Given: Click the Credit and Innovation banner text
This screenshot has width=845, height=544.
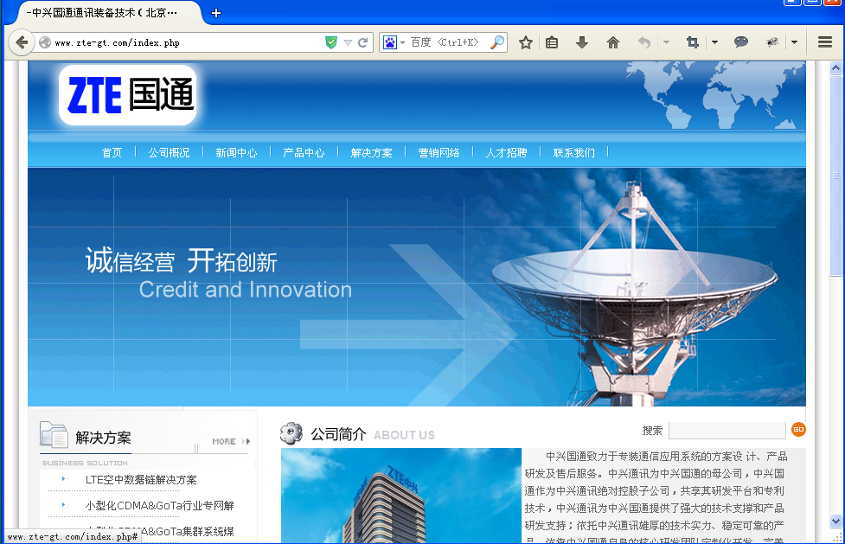Looking at the screenshot, I should tap(246, 290).
